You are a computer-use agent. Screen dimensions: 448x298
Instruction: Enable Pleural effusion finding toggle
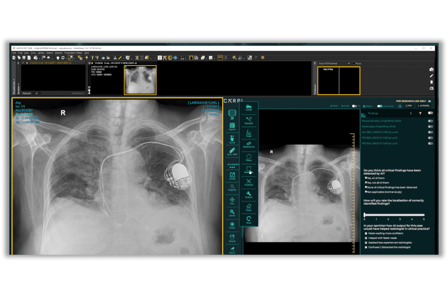click(x=430, y=121)
